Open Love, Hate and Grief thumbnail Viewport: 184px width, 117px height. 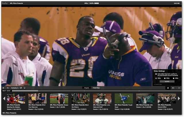(102, 99)
